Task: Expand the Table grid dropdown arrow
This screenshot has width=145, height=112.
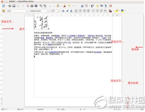Action: pos(89,6)
